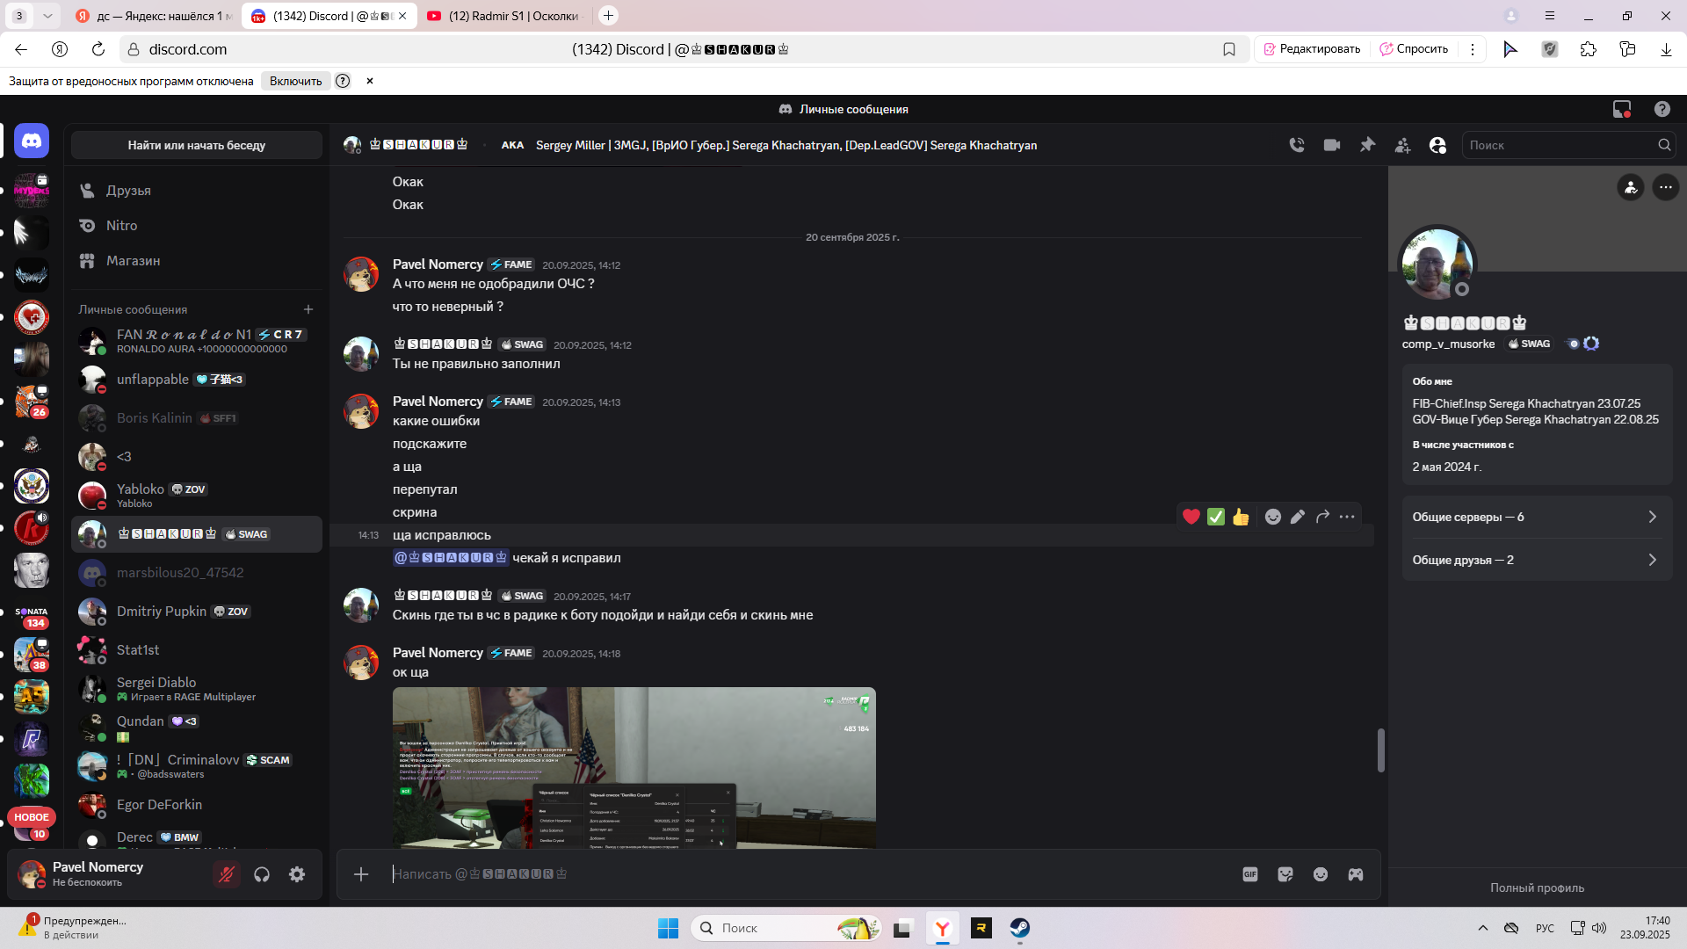Viewport: 1687px width, 949px height.
Task: Unmute the microphone
Action: (x=227, y=874)
